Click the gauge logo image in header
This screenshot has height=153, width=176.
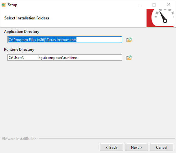pyautogui.click(x=160, y=18)
